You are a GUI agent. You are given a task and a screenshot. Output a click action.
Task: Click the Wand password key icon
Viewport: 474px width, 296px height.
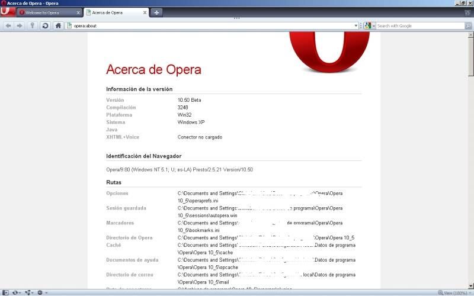pos(33,25)
